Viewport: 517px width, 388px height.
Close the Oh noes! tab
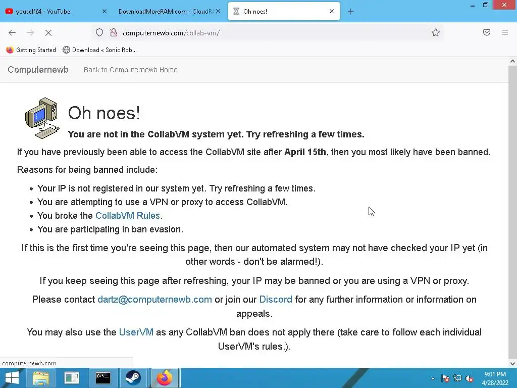[x=332, y=11]
